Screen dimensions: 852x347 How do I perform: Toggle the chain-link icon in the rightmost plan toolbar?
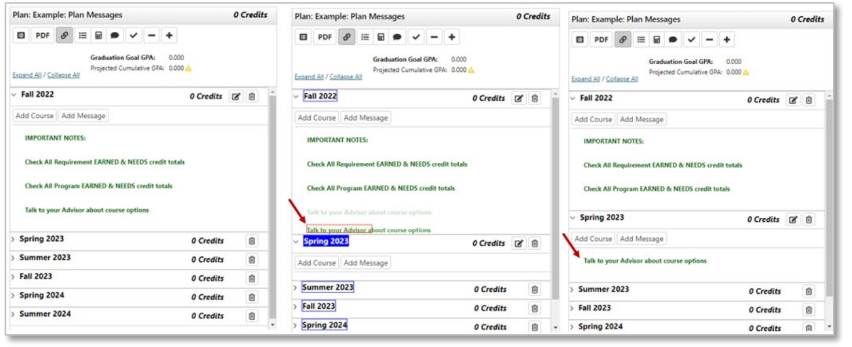[623, 39]
